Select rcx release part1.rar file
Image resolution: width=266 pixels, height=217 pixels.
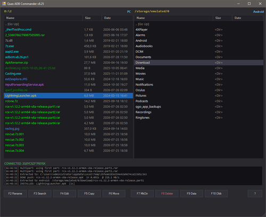pos(68,106)
